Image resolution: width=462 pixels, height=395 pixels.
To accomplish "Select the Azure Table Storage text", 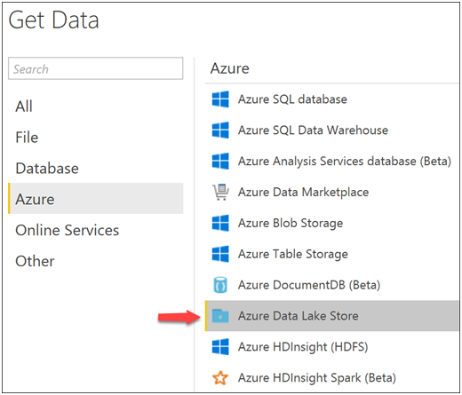I will (293, 254).
